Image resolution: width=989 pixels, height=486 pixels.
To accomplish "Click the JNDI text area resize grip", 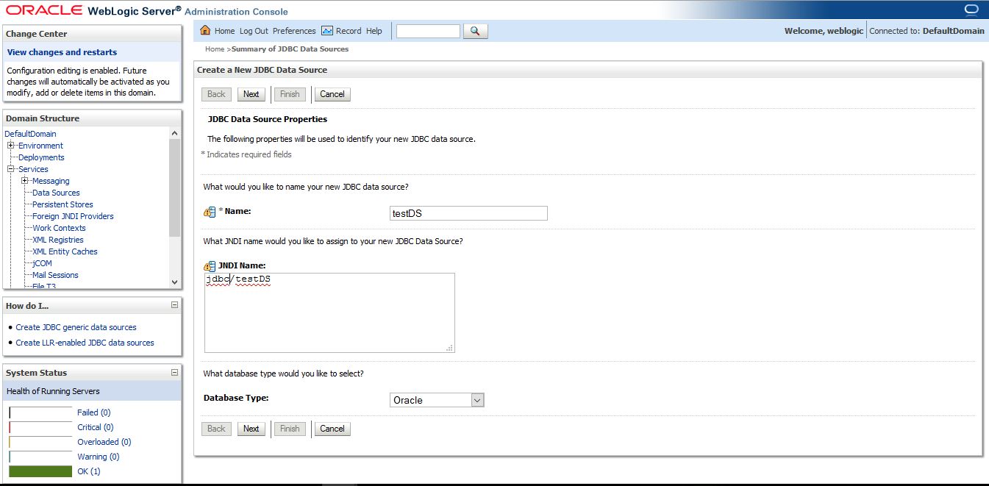I will coord(449,348).
